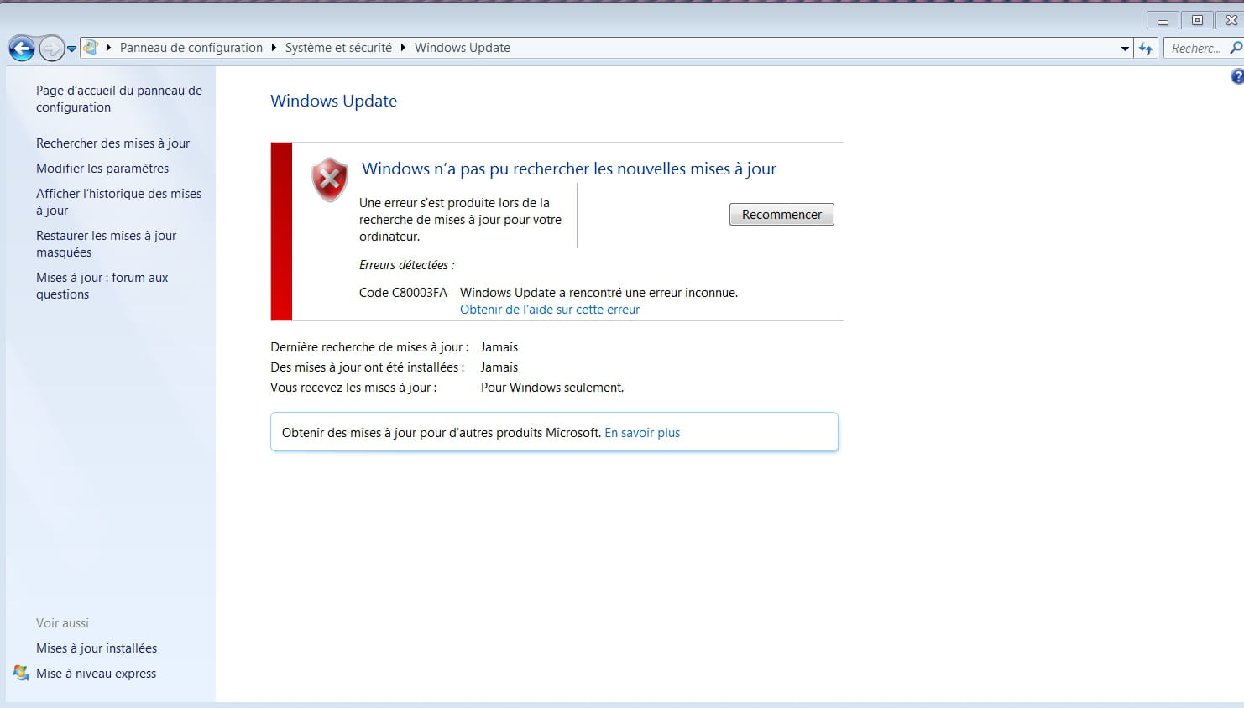1244x708 pixels.
Task: Click the Windows flag icon beside Mise à niveau express
Action: 21,673
